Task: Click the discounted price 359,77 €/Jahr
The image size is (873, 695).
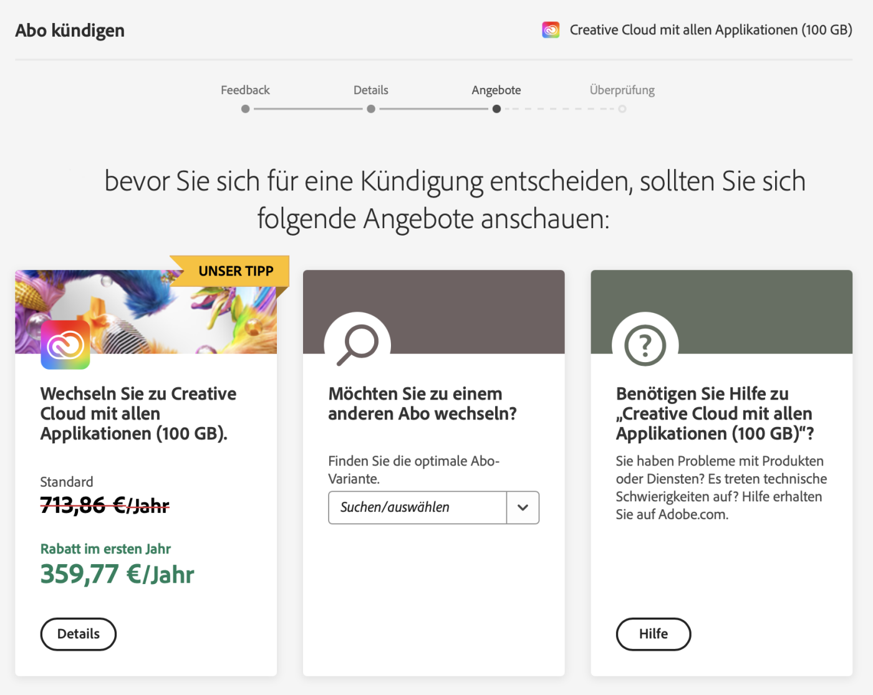Action: pyautogui.click(x=117, y=574)
